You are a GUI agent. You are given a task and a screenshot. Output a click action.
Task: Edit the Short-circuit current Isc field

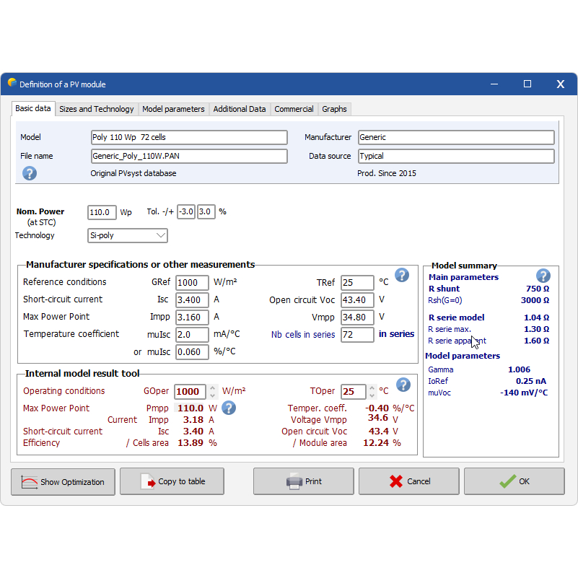[191, 299]
